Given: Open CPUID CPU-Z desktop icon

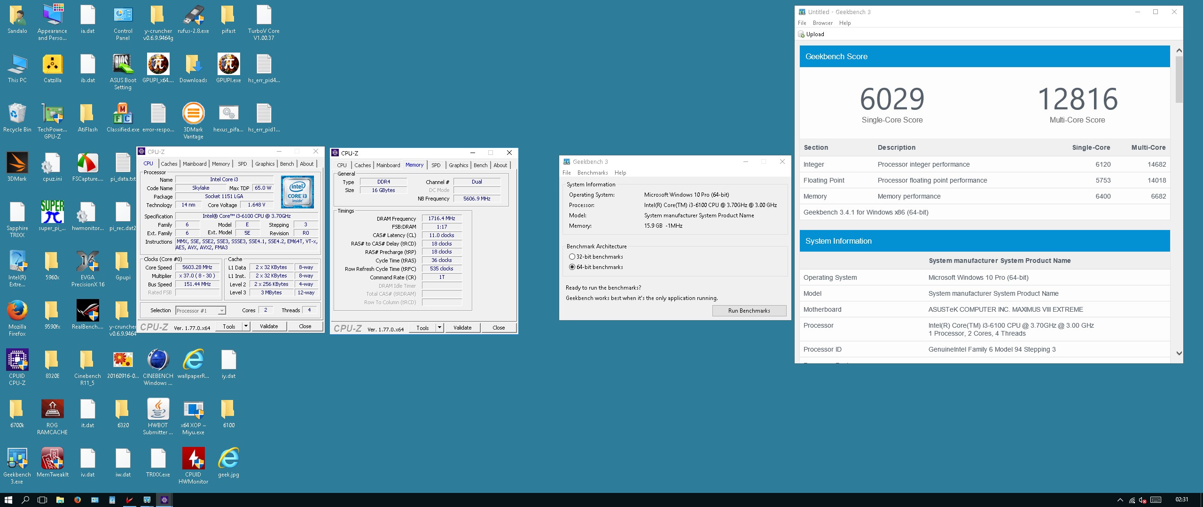Looking at the screenshot, I should point(17,368).
